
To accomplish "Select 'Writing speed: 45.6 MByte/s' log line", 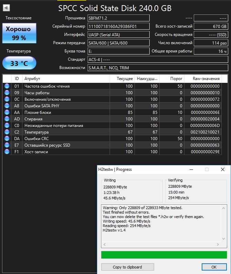I will [x=127, y=221].
